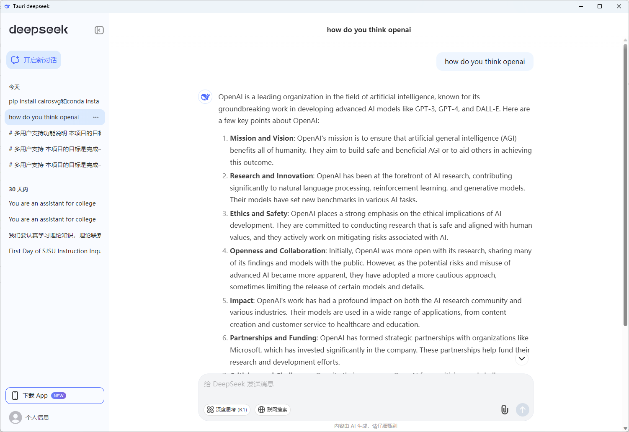629x432 pixels.
Task: Click the phone icon in Download App
Action: 15,396
